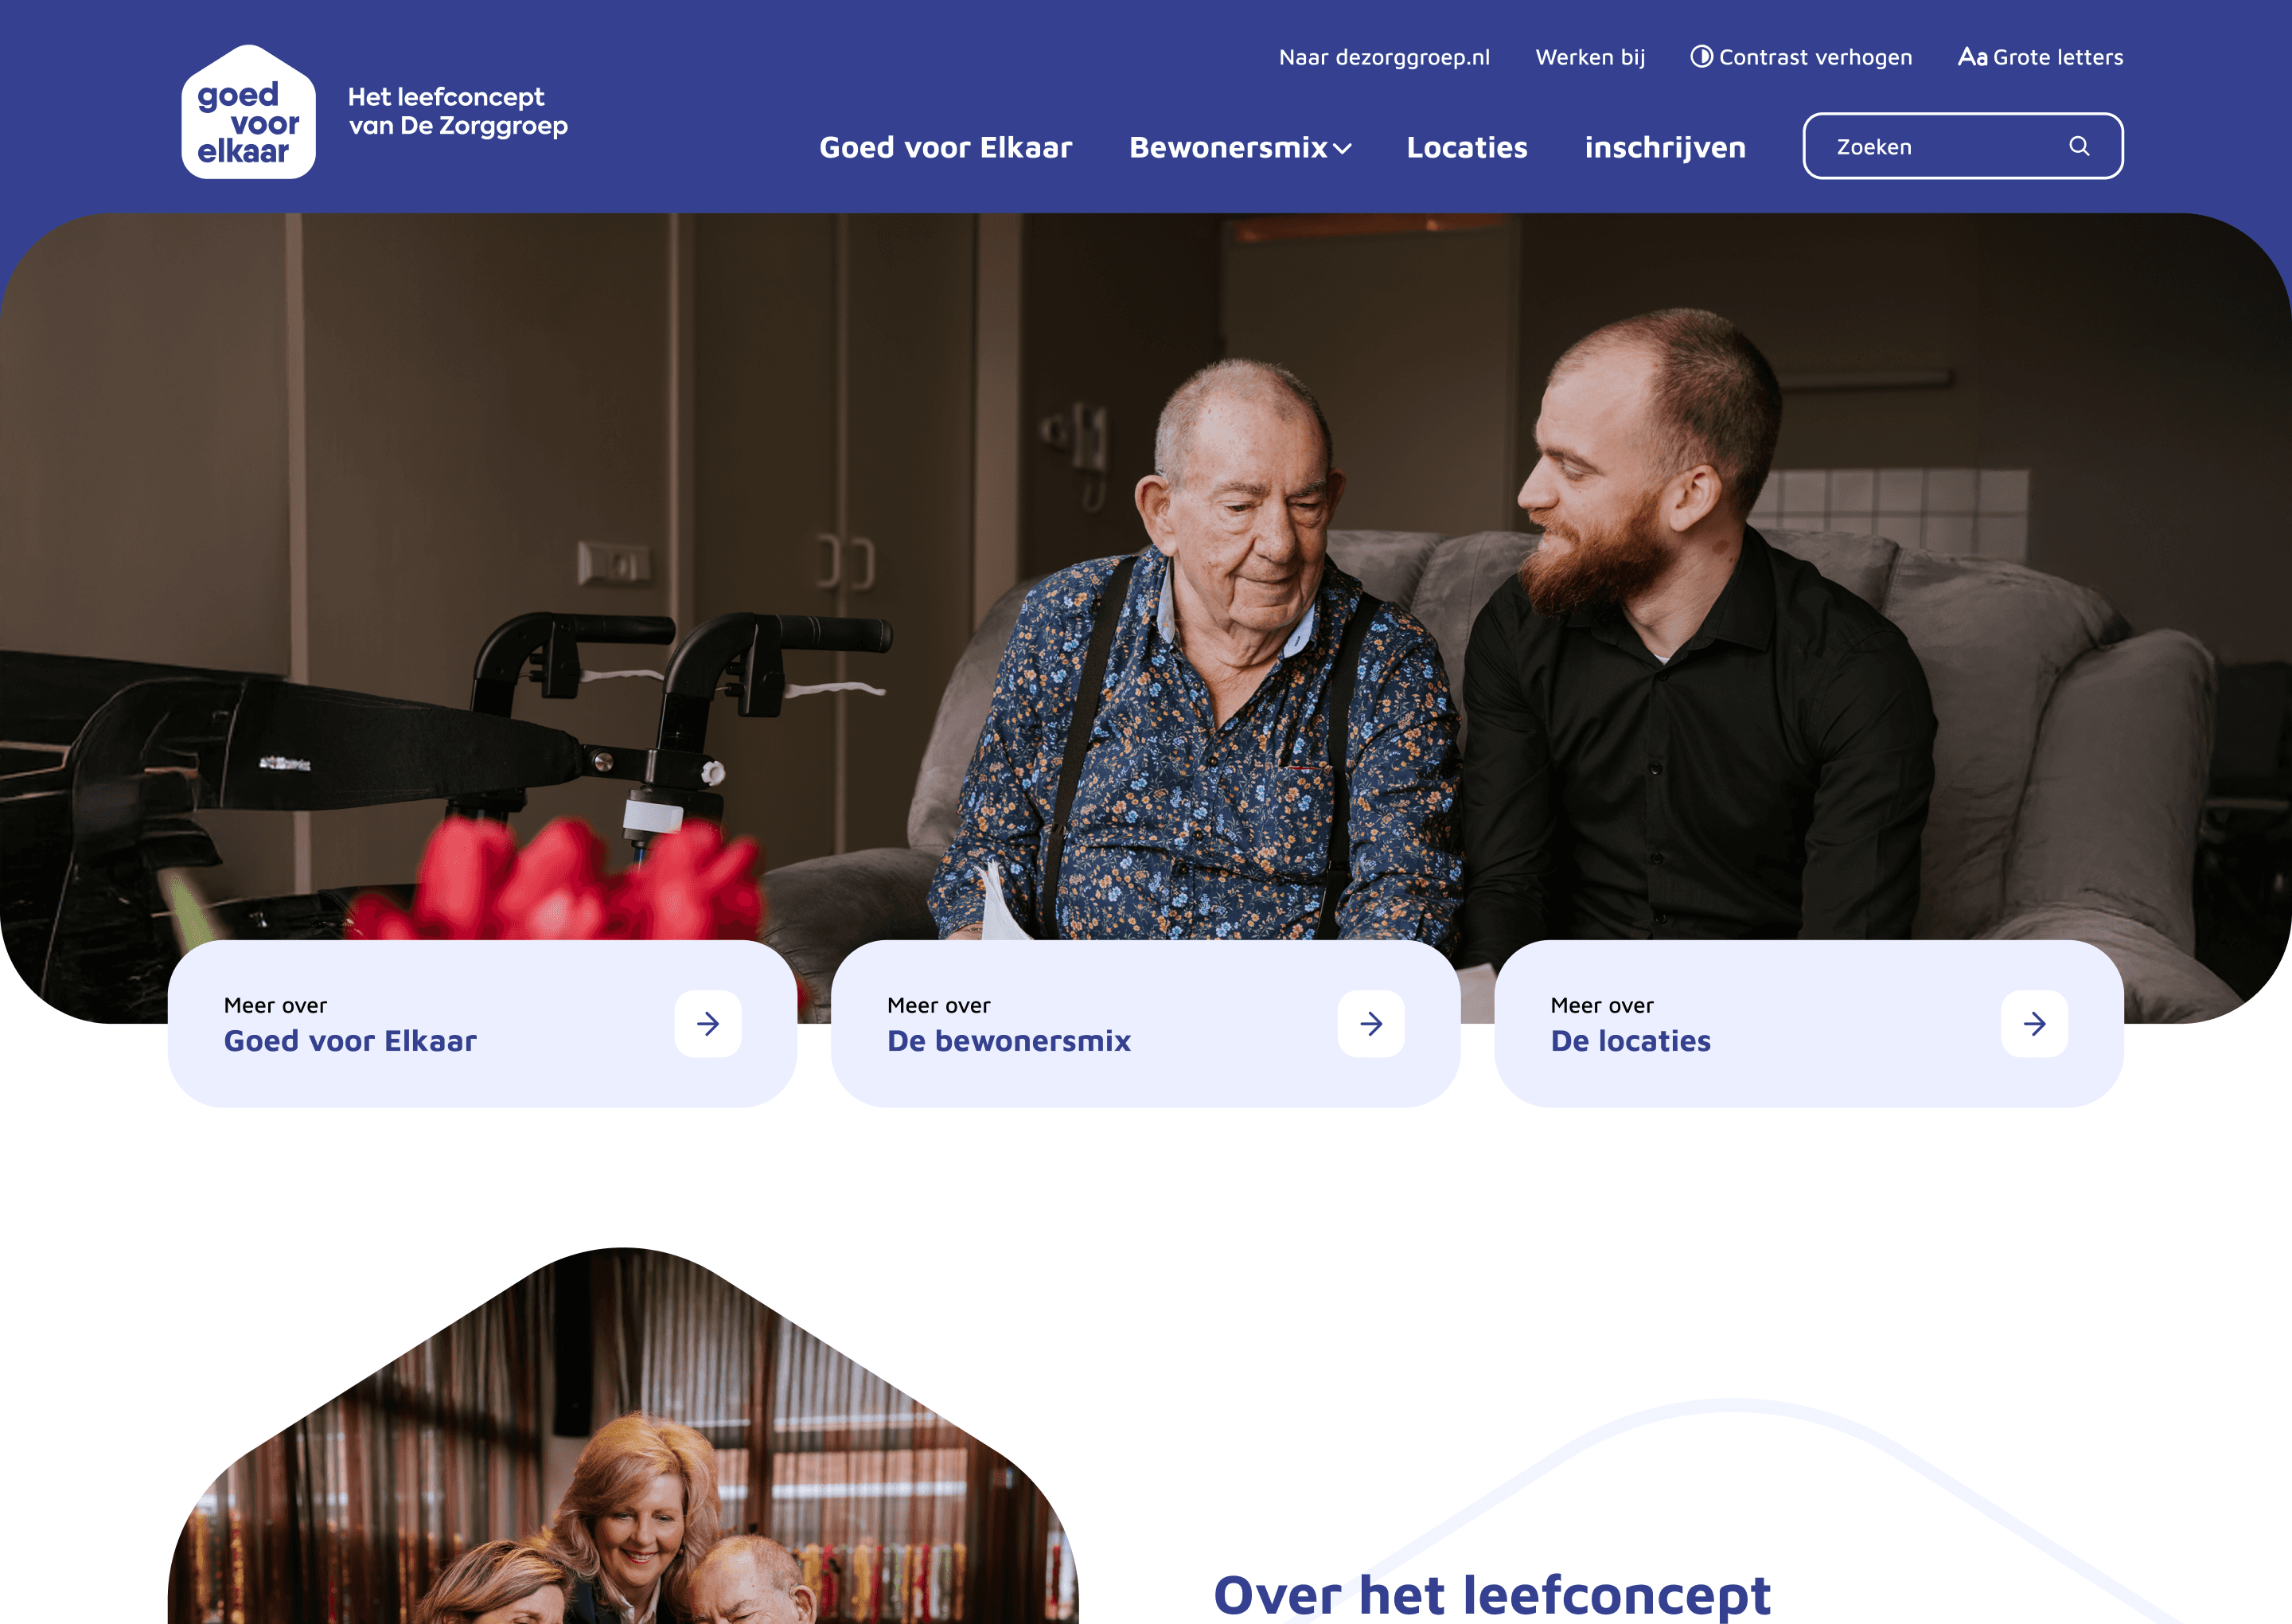Screen dimensions: 2292x1624
Task: Open the Meer over De locaties card
Action: pyautogui.click(x=1808, y=1023)
